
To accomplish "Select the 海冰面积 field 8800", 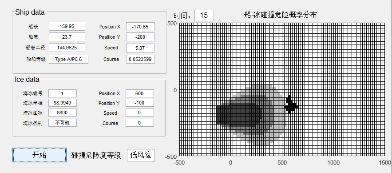I will (x=63, y=113).
